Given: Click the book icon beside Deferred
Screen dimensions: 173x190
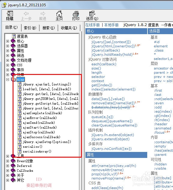Looking at the screenshot, I should coord(13,166).
